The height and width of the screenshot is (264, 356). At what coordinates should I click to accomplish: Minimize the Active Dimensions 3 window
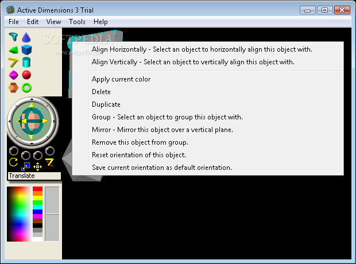pos(308,10)
